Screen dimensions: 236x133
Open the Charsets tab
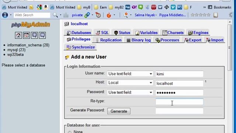coord(173,33)
